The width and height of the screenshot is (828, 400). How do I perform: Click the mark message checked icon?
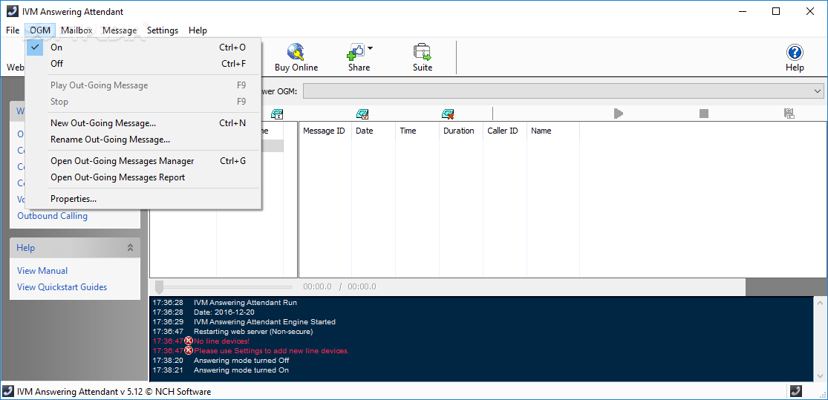pyautogui.click(x=362, y=114)
